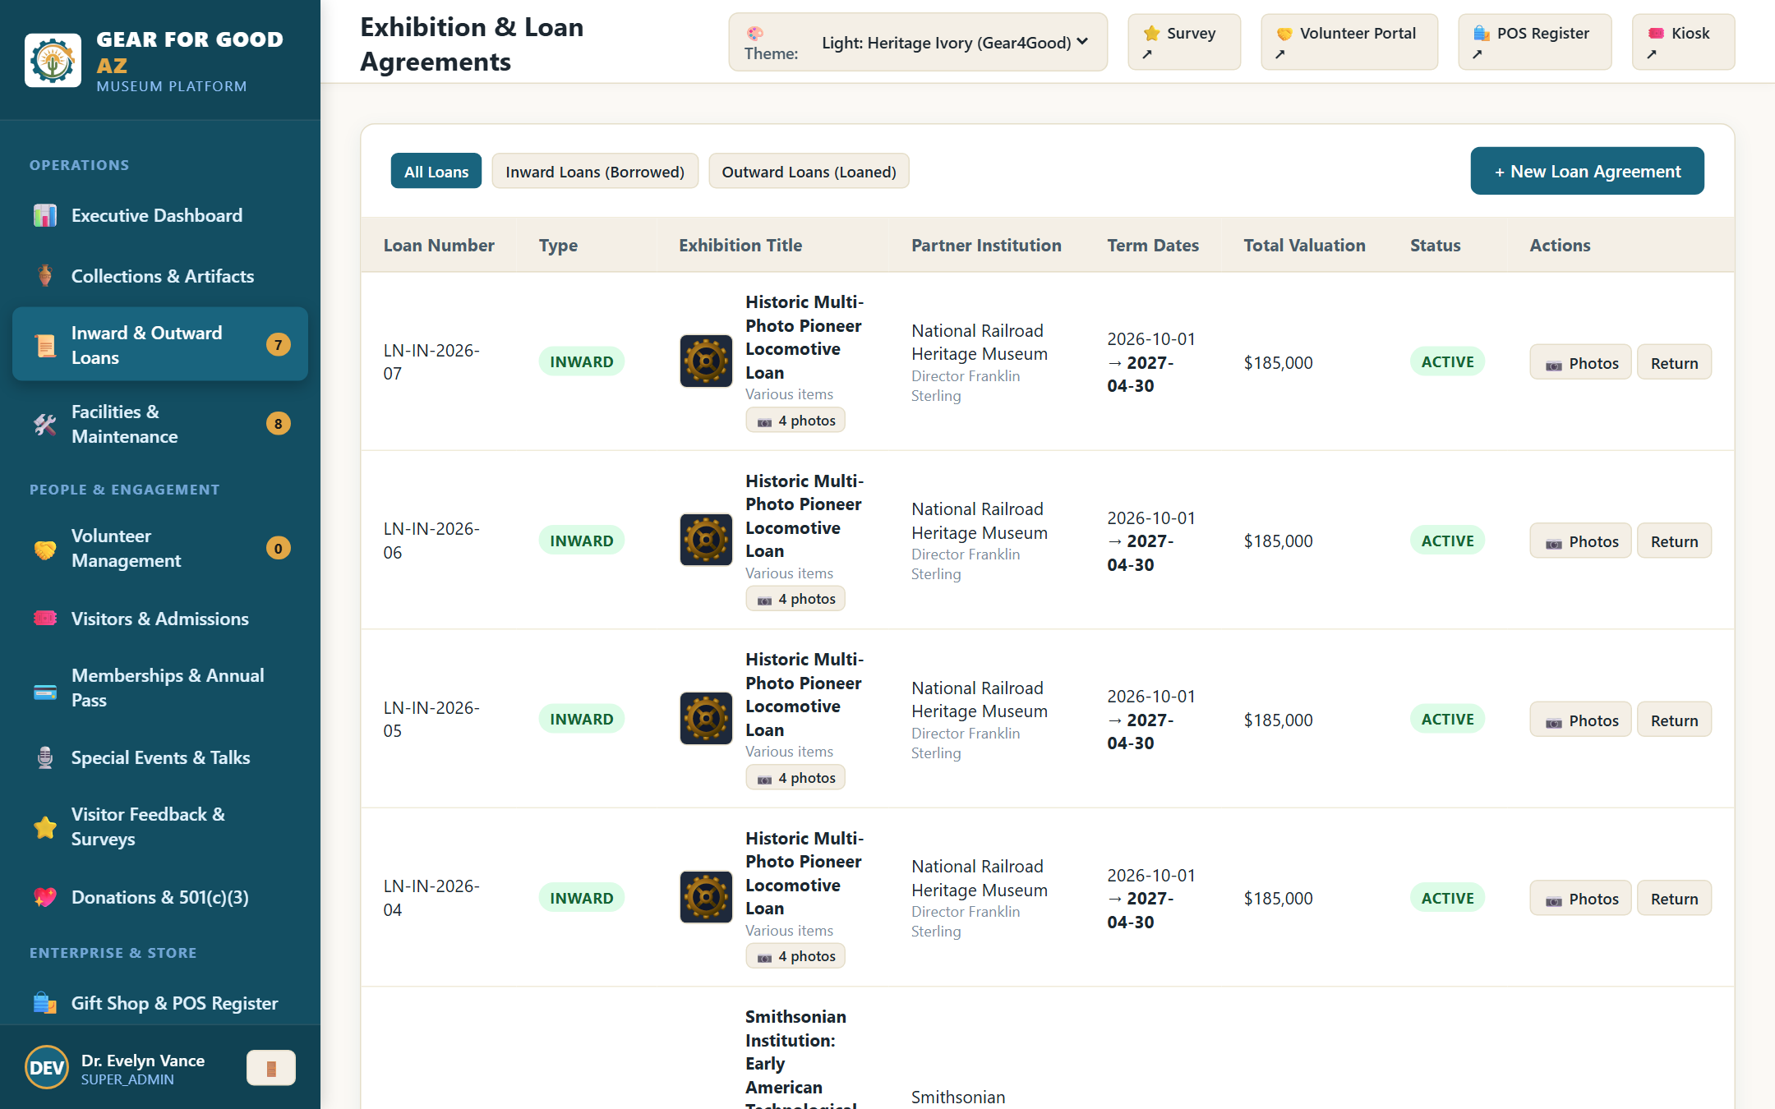Show the All Loans tab

click(x=436, y=171)
